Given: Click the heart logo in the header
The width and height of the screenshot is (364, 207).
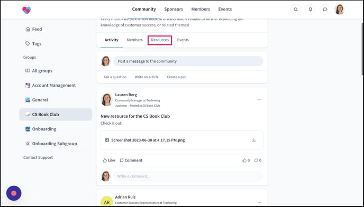Looking at the screenshot, I should [26, 10].
